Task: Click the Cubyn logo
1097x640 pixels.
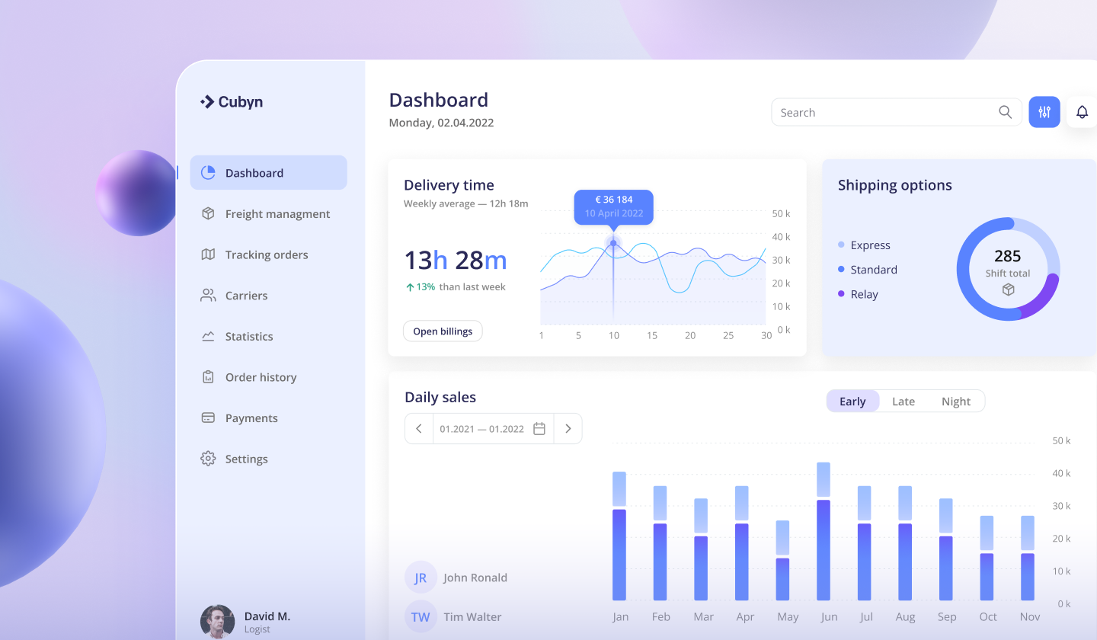Action: pyautogui.click(x=232, y=101)
